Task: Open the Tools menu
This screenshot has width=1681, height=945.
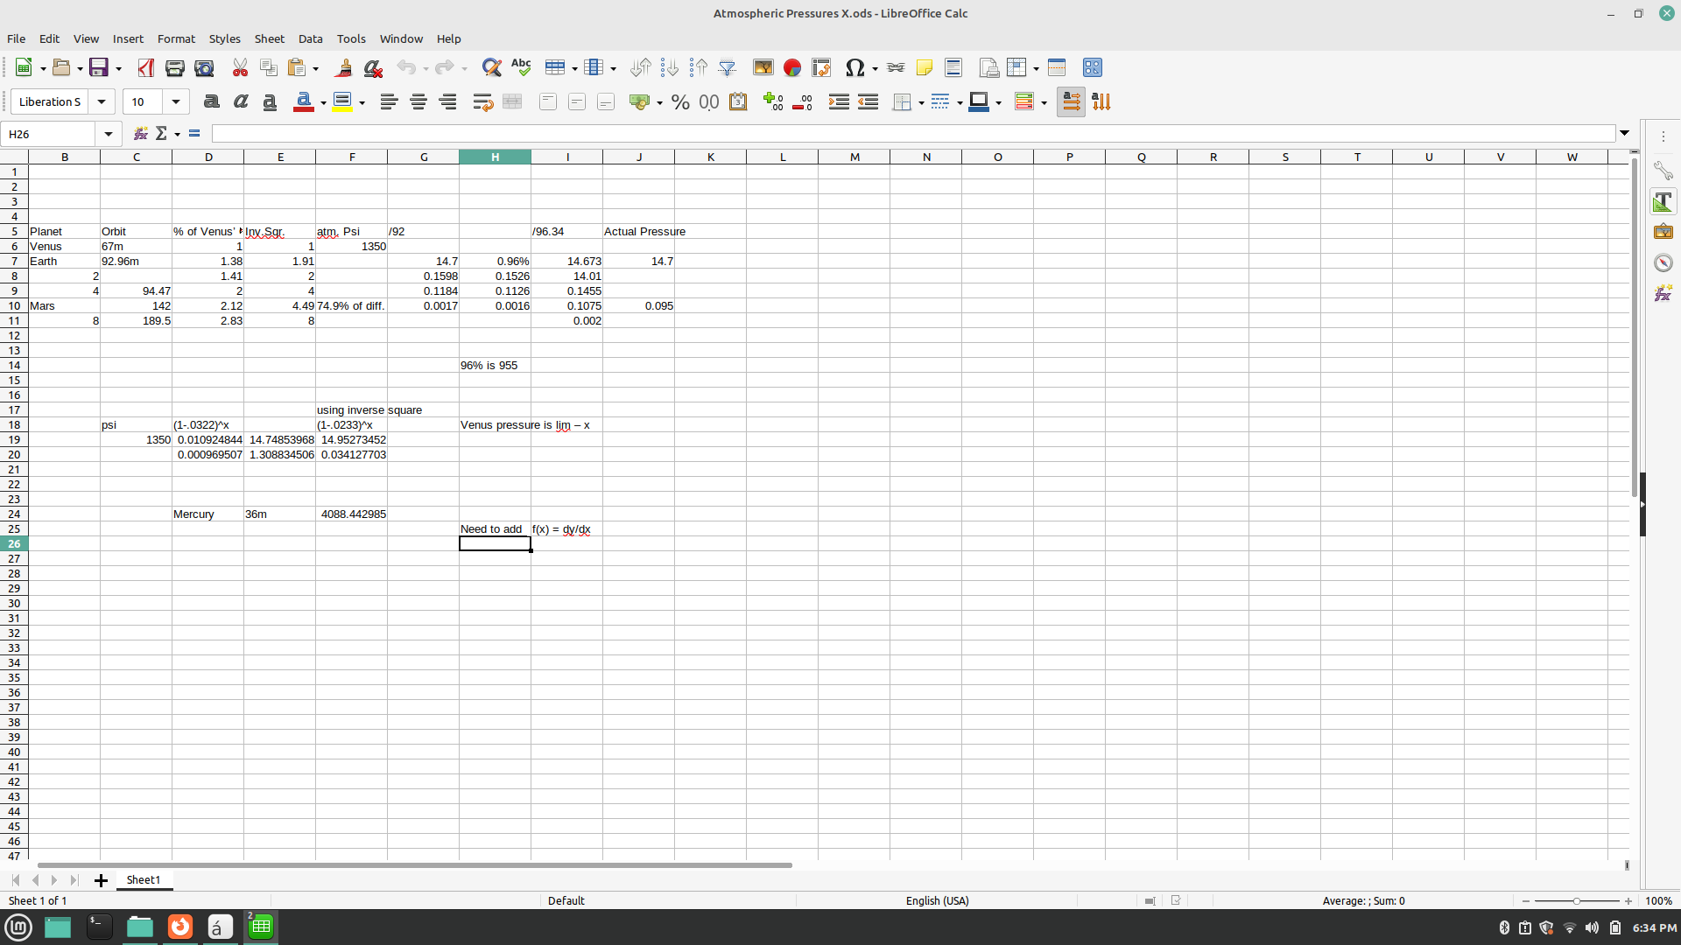Action: pyautogui.click(x=351, y=38)
